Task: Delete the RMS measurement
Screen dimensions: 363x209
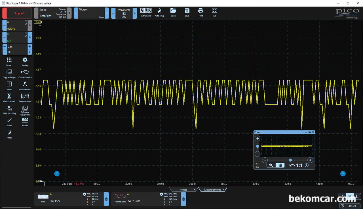Action: click(106, 199)
